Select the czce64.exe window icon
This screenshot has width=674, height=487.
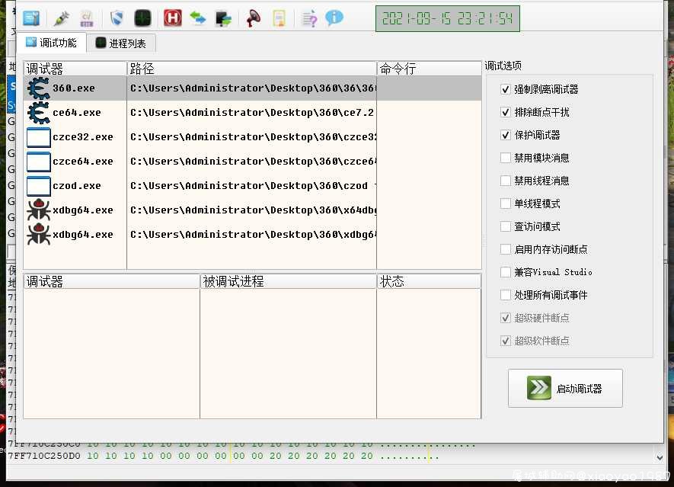(39, 162)
